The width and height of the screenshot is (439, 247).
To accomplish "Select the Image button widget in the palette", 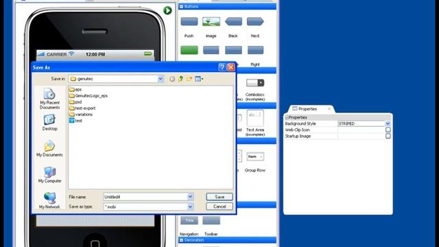I will [x=211, y=22].
